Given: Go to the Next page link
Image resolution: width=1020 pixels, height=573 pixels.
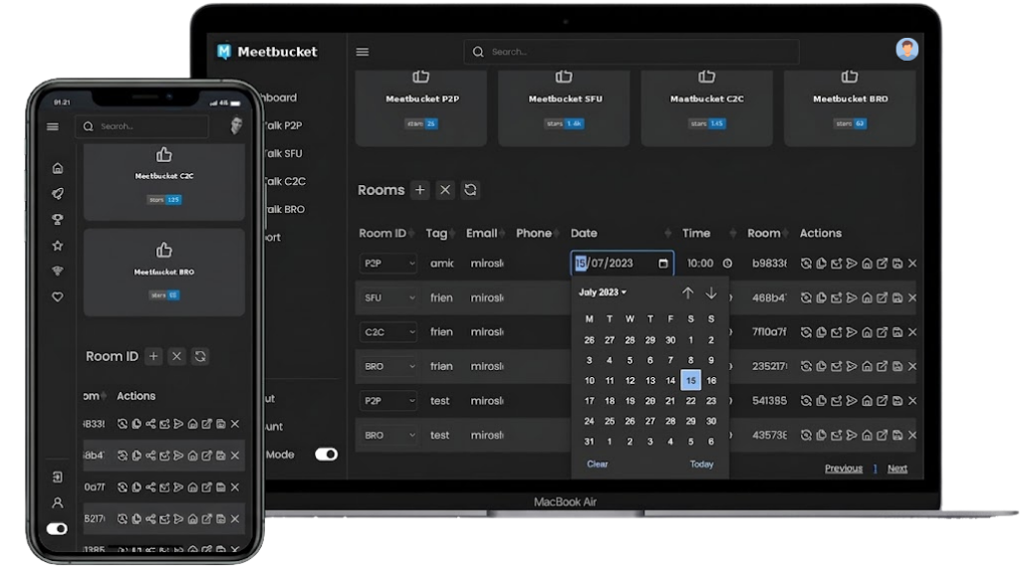Looking at the screenshot, I should (x=897, y=469).
